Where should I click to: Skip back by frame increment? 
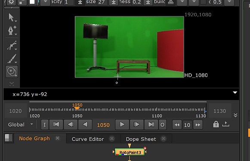(x=177, y=124)
